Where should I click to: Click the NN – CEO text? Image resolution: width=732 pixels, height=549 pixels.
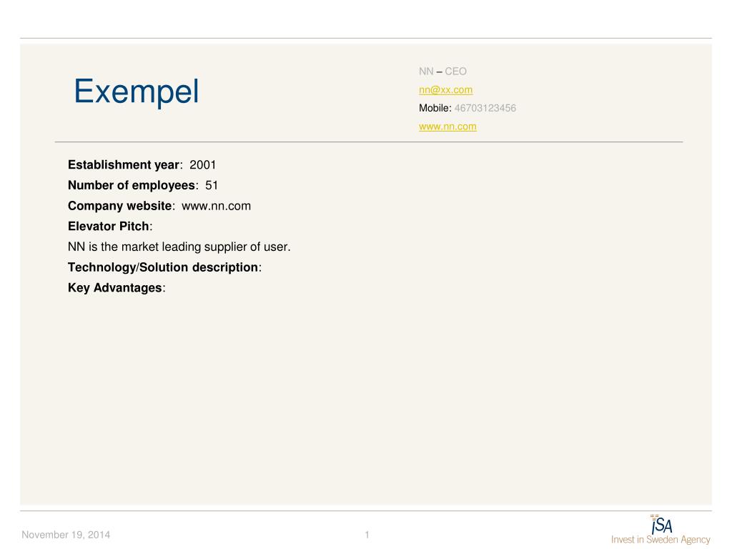click(x=442, y=71)
